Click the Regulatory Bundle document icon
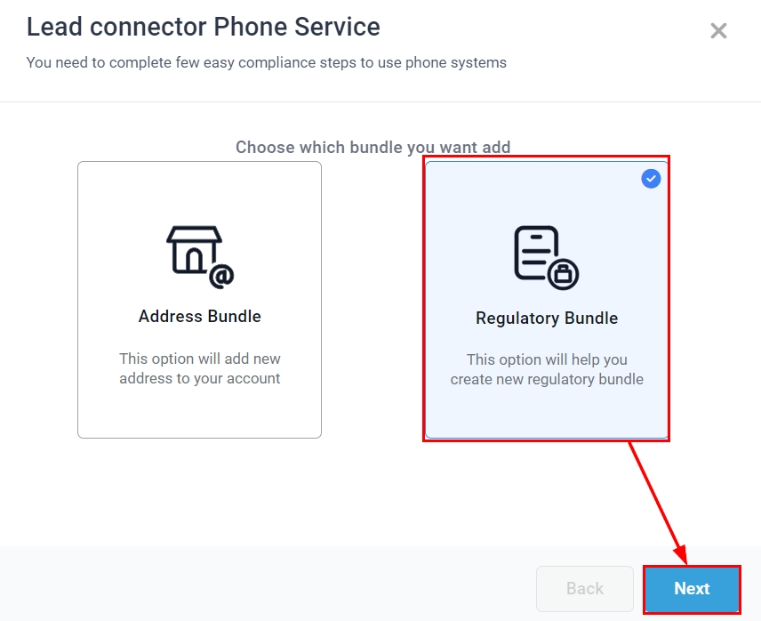The height and width of the screenshot is (621, 761). [x=538, y=252]
